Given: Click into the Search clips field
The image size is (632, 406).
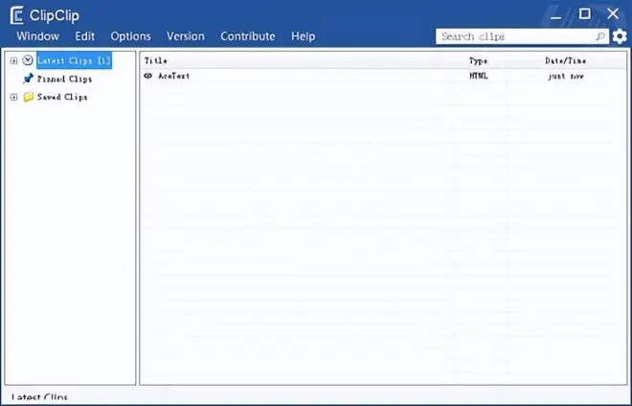Looking at the screenshot, I should [515, 36].
